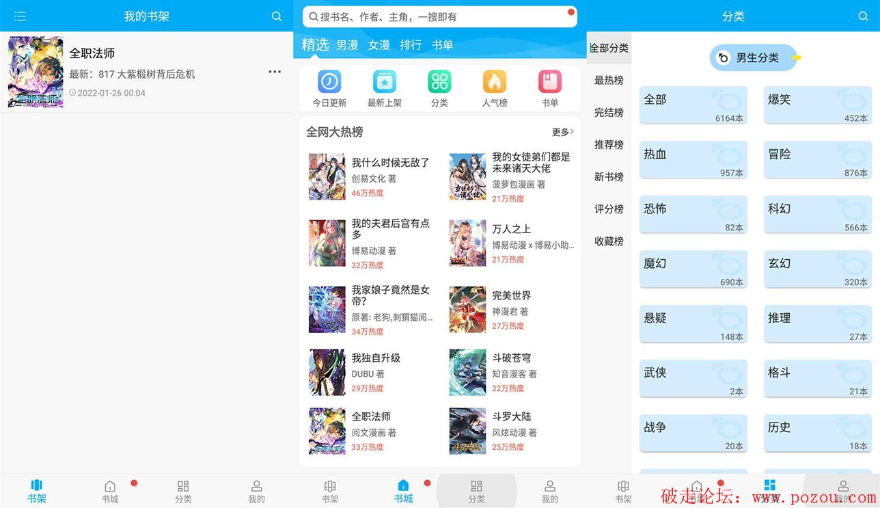Screen dimensions: 880x508
Task: Select 全部分类 in the sidebar
Action: (609, 48)
